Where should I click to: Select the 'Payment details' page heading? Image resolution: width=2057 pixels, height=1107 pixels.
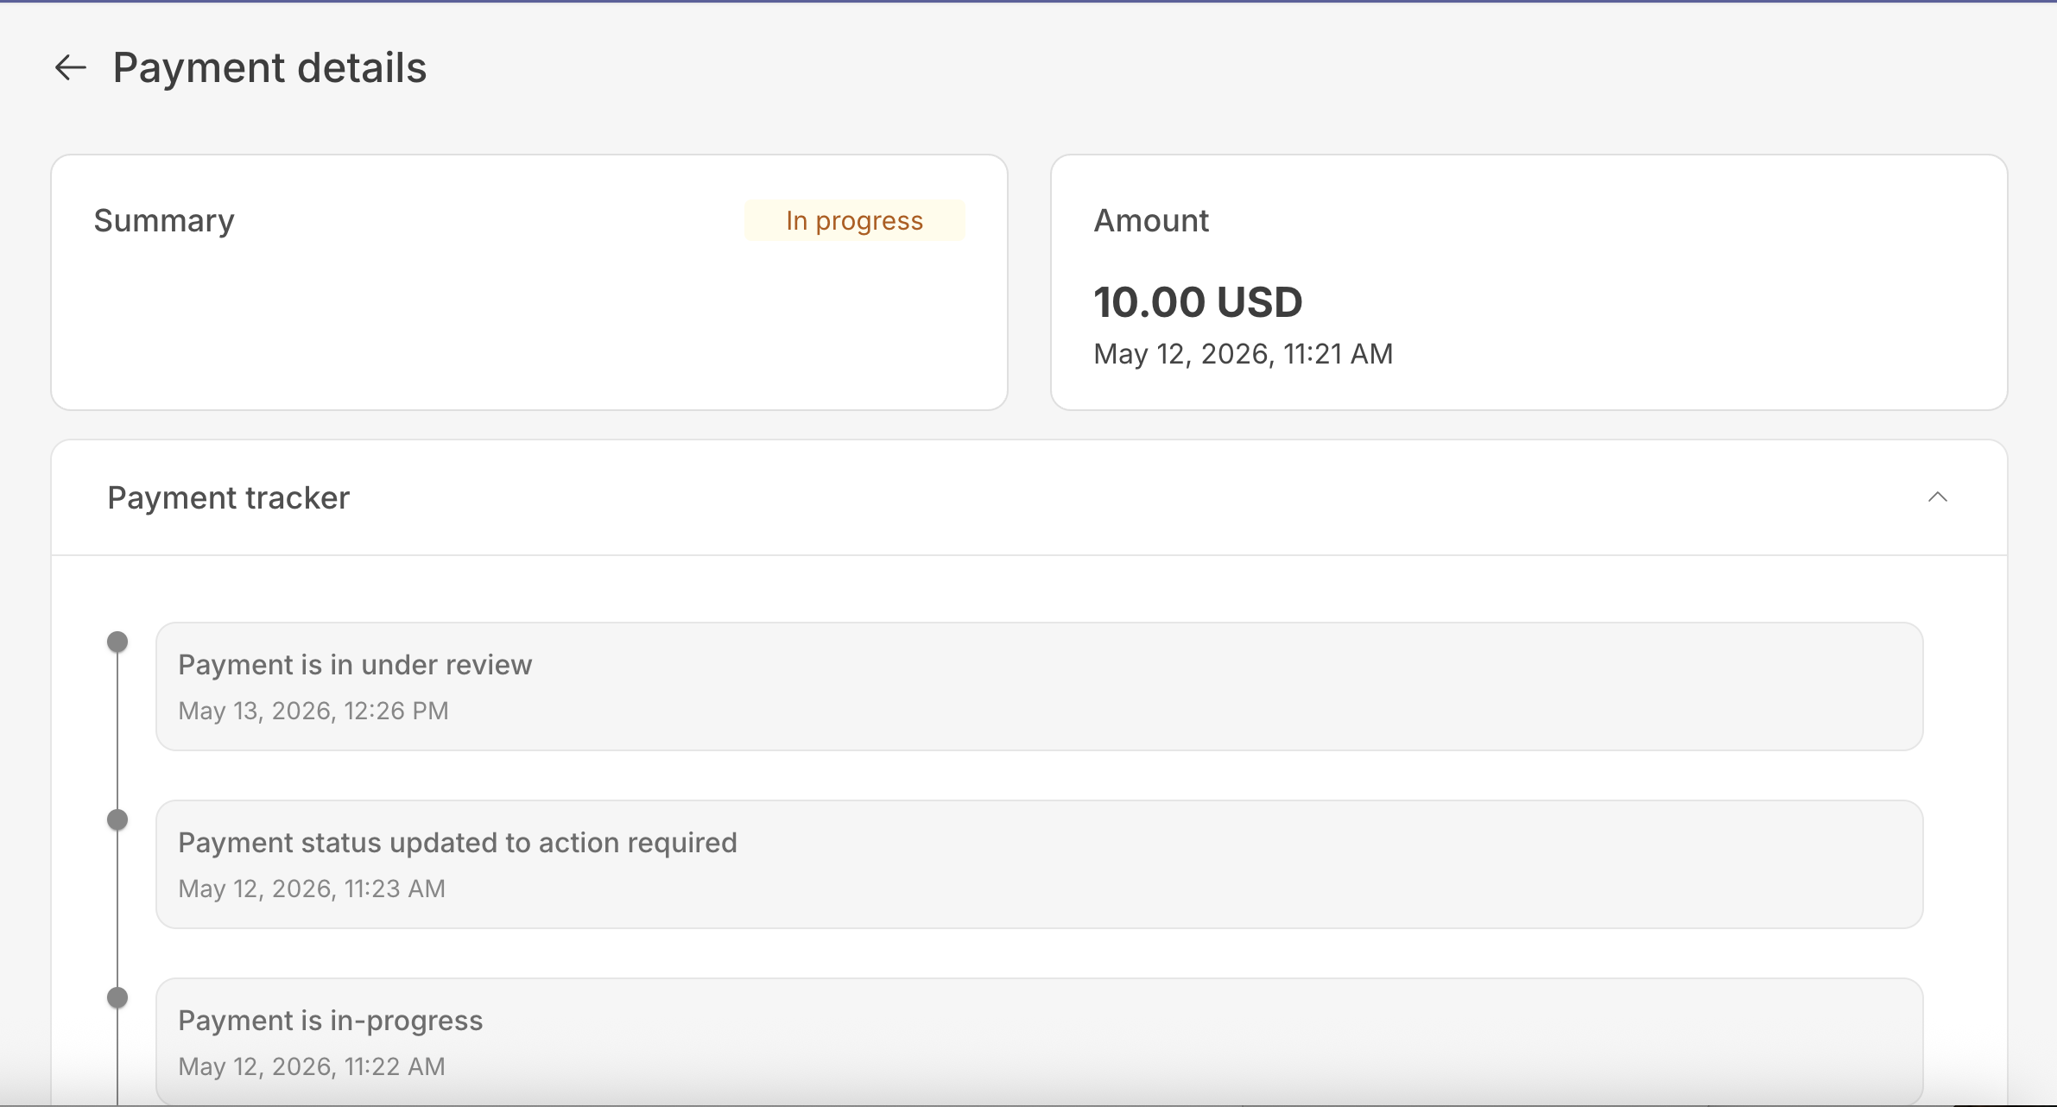269,67
